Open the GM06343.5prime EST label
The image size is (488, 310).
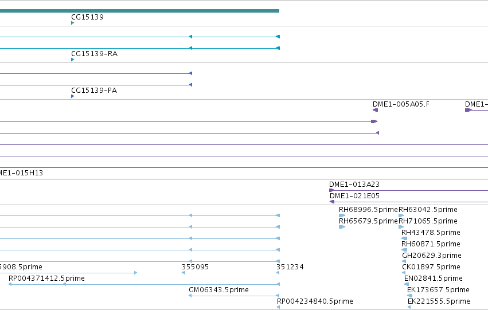(x=219, y=290)
